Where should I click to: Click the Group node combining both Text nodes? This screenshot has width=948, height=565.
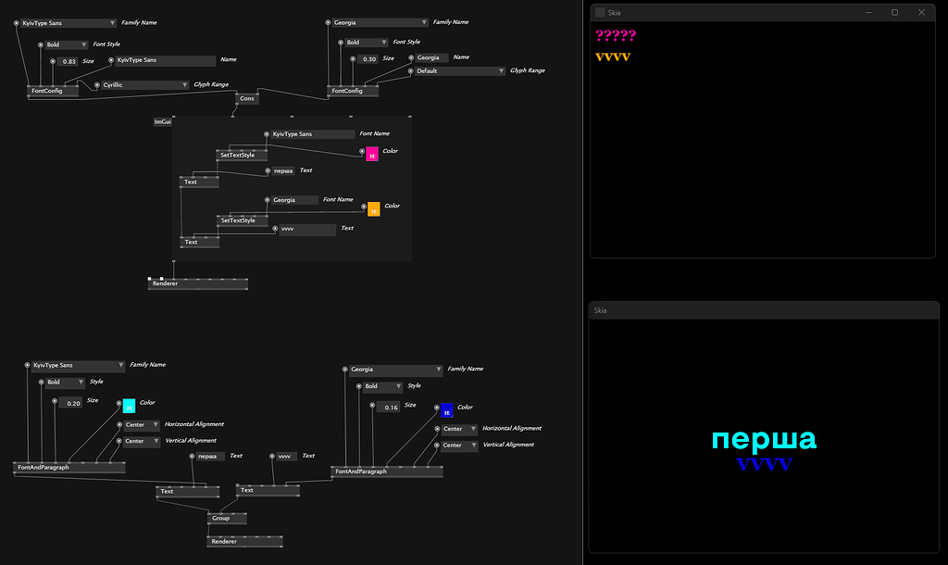[x=227, y=518]
